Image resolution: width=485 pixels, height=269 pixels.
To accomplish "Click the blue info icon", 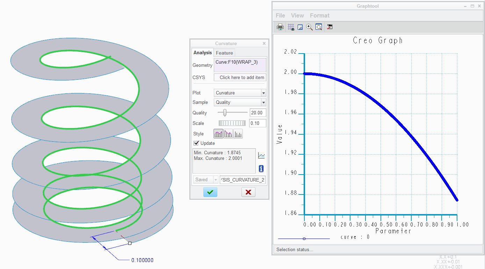I will click(261, 169).
